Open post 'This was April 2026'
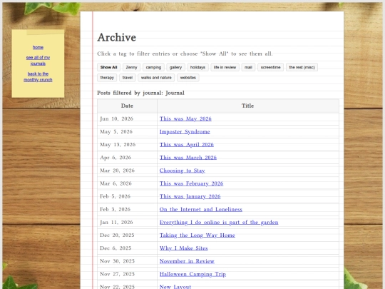 (x=187, y=144)
